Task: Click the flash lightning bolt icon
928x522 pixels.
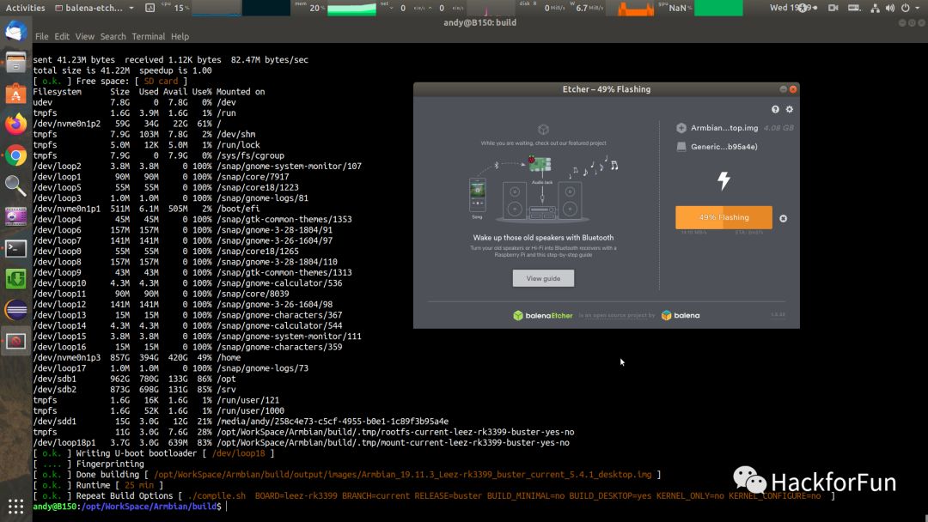Action: pyautogui.click(x=723, y=180)
